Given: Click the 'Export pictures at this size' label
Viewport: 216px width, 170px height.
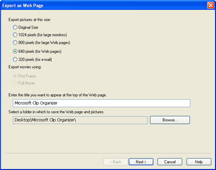Looking at the screenshot, I should click(30, 19).
